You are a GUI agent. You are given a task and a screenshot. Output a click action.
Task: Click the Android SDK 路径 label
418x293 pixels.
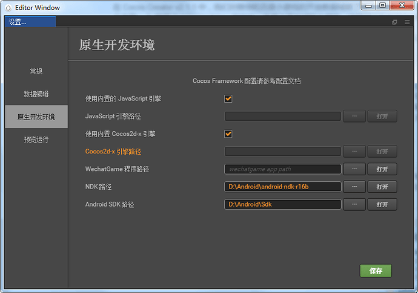(110, 204)
